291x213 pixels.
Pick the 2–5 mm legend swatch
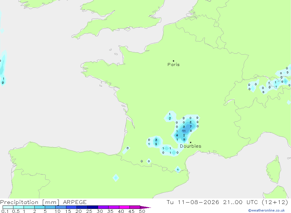pyautogui.click(x=40, y=207)
